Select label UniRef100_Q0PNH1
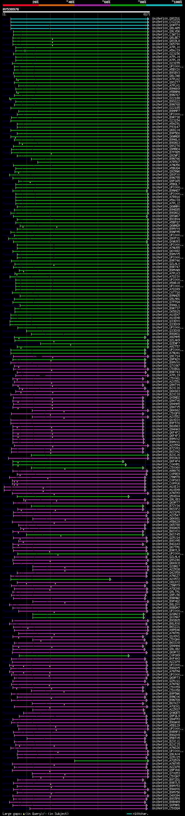This screenshot has width=185, height=816. point(166,805)
